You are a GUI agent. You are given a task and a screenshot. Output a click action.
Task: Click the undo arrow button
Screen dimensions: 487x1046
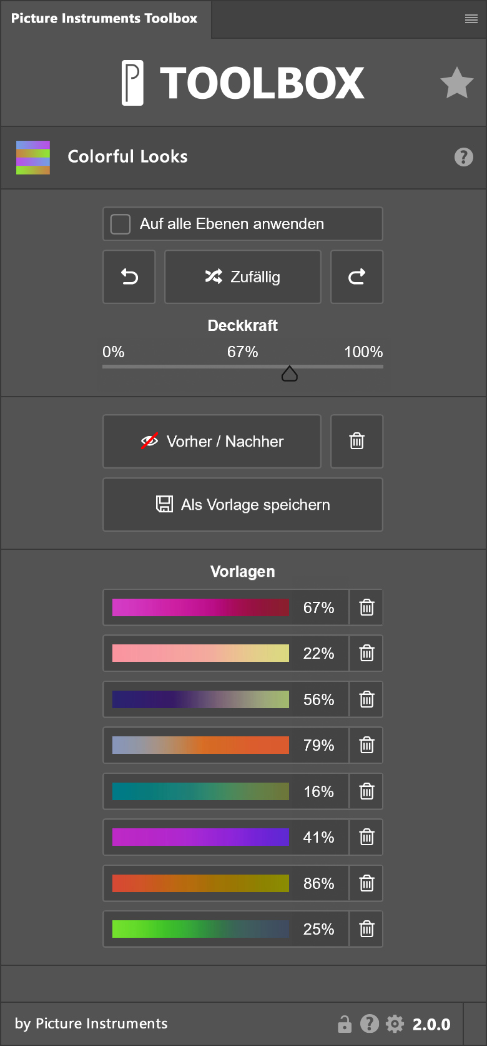click(129, 277)
